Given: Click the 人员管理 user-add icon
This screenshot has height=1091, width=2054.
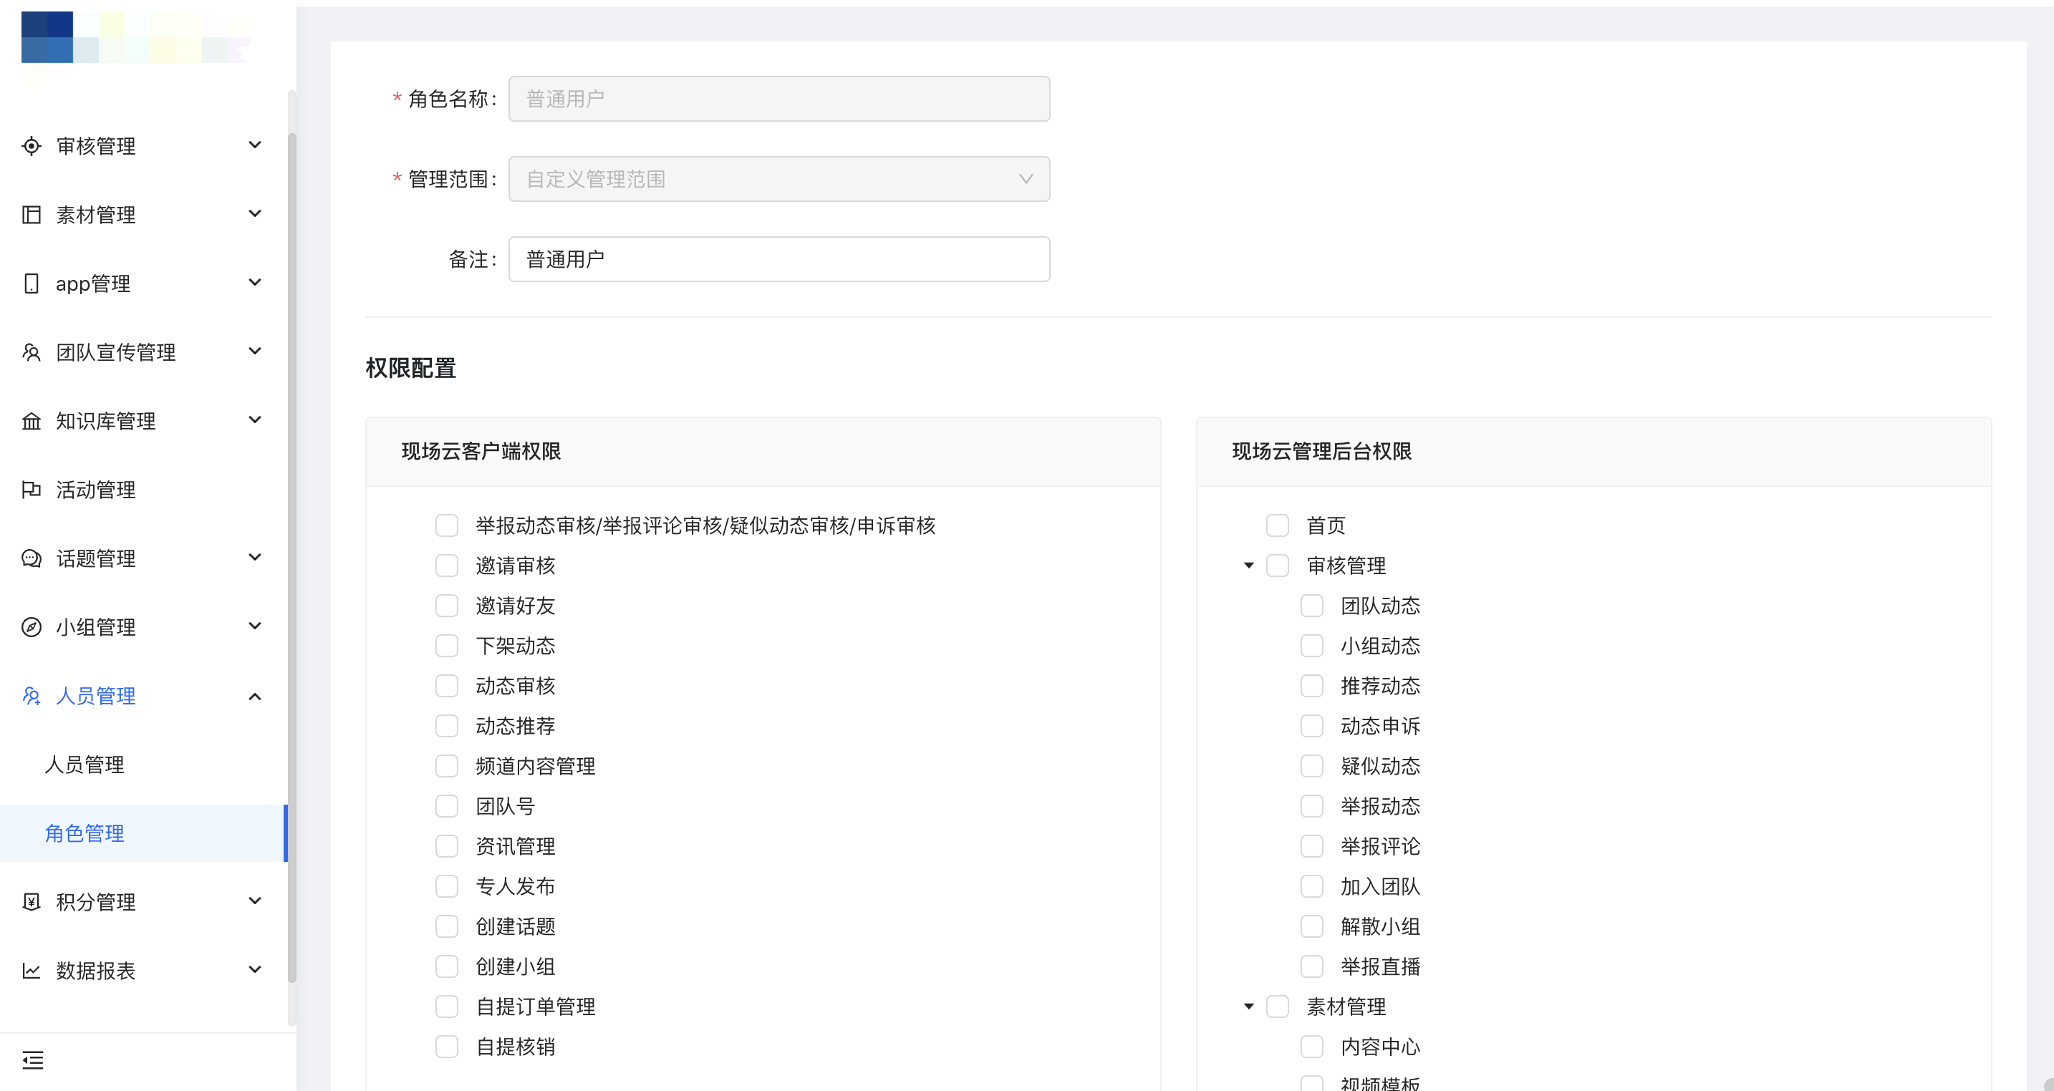Looking at the screenshot, I should 31,696.
